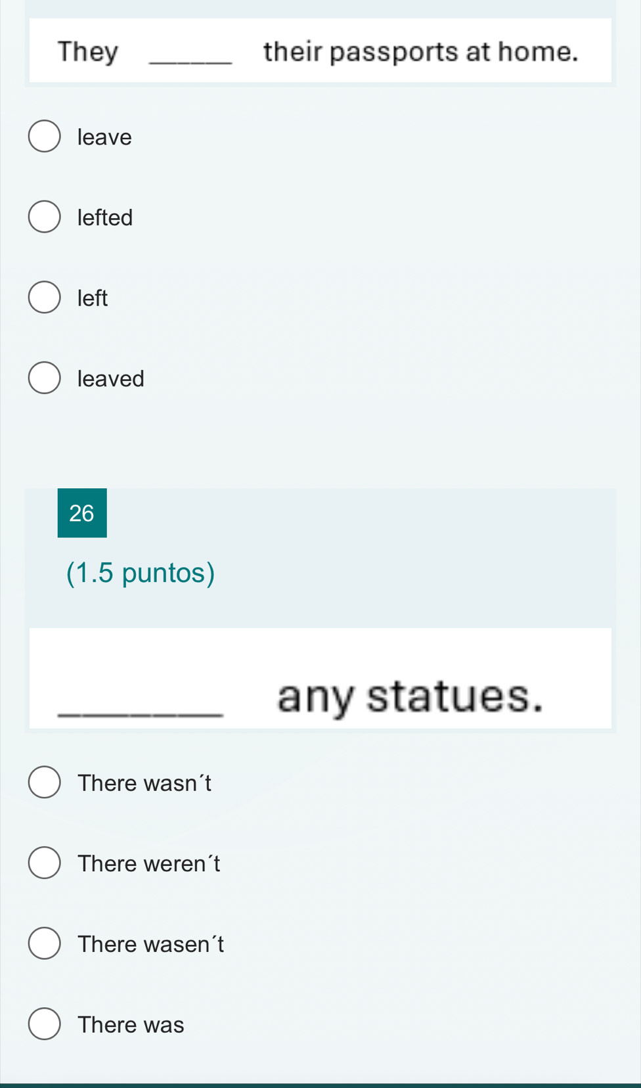Click the 'There was' label text
This screenshot has height=1088, width=641.
(x=131, y=1024)
